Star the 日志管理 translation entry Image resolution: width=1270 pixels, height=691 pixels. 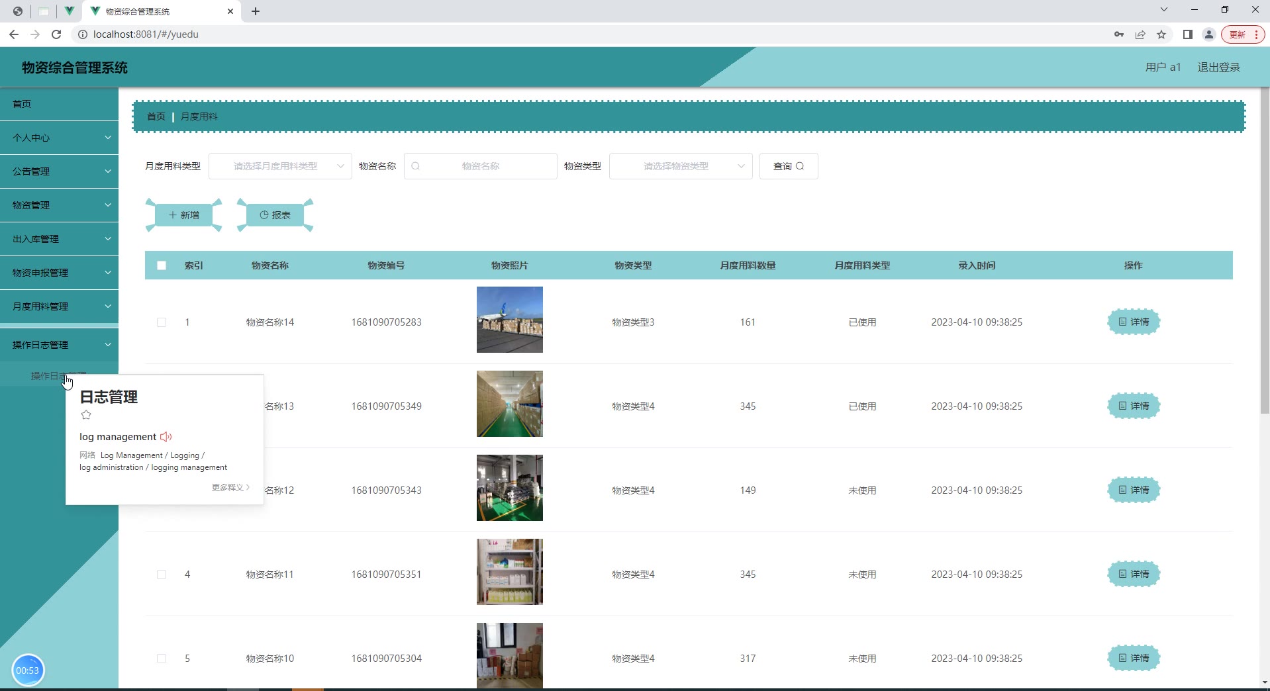(x=86, y=415)
